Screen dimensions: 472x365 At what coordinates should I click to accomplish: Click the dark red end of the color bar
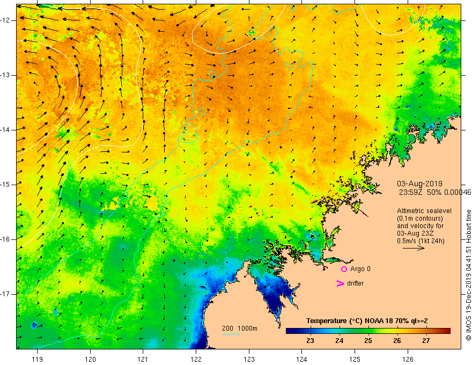447,331
